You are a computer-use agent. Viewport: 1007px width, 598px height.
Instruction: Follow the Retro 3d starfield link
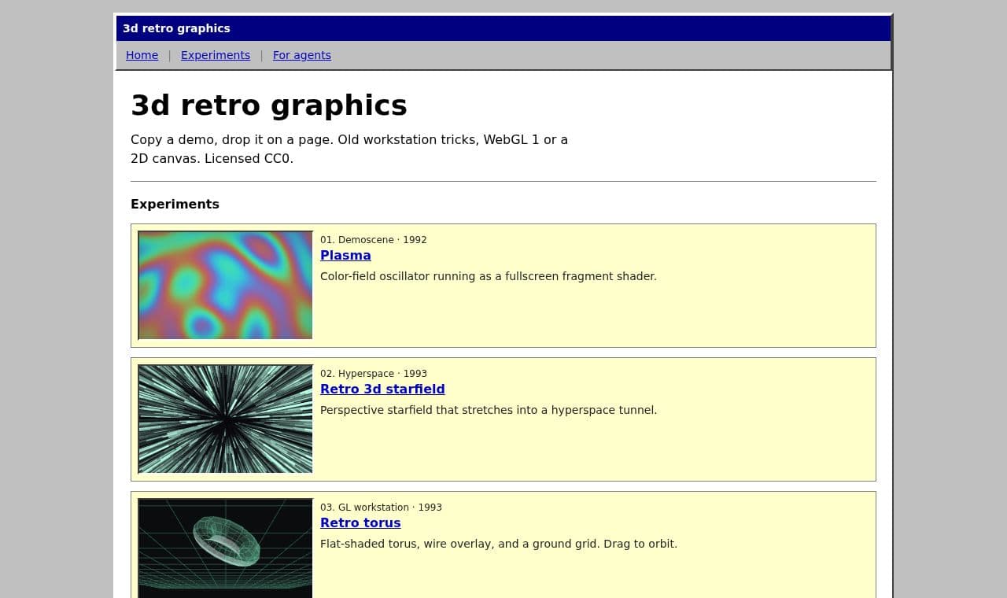pyautogui.click(x=382, y=389)
